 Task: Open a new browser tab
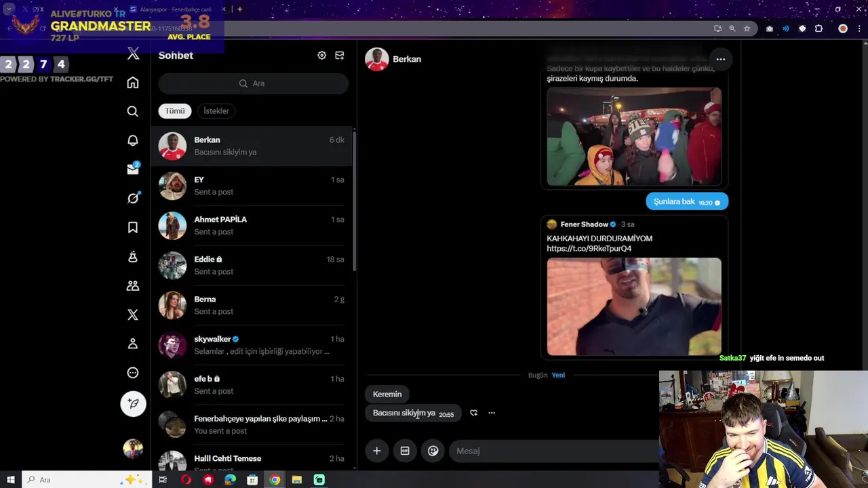(239, 9)
